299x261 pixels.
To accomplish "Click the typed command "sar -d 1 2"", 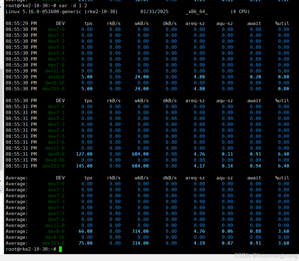I will tap(73, 6).
